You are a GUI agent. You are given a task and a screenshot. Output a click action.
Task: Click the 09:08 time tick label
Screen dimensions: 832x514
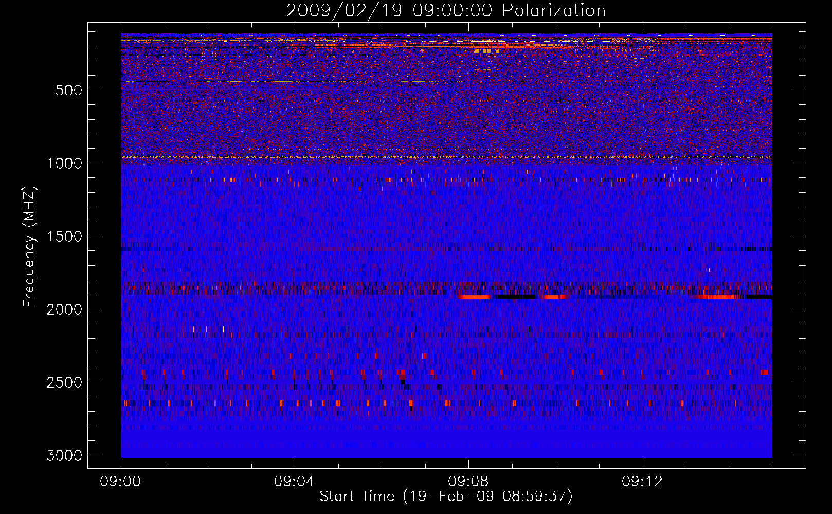(468, 482)
